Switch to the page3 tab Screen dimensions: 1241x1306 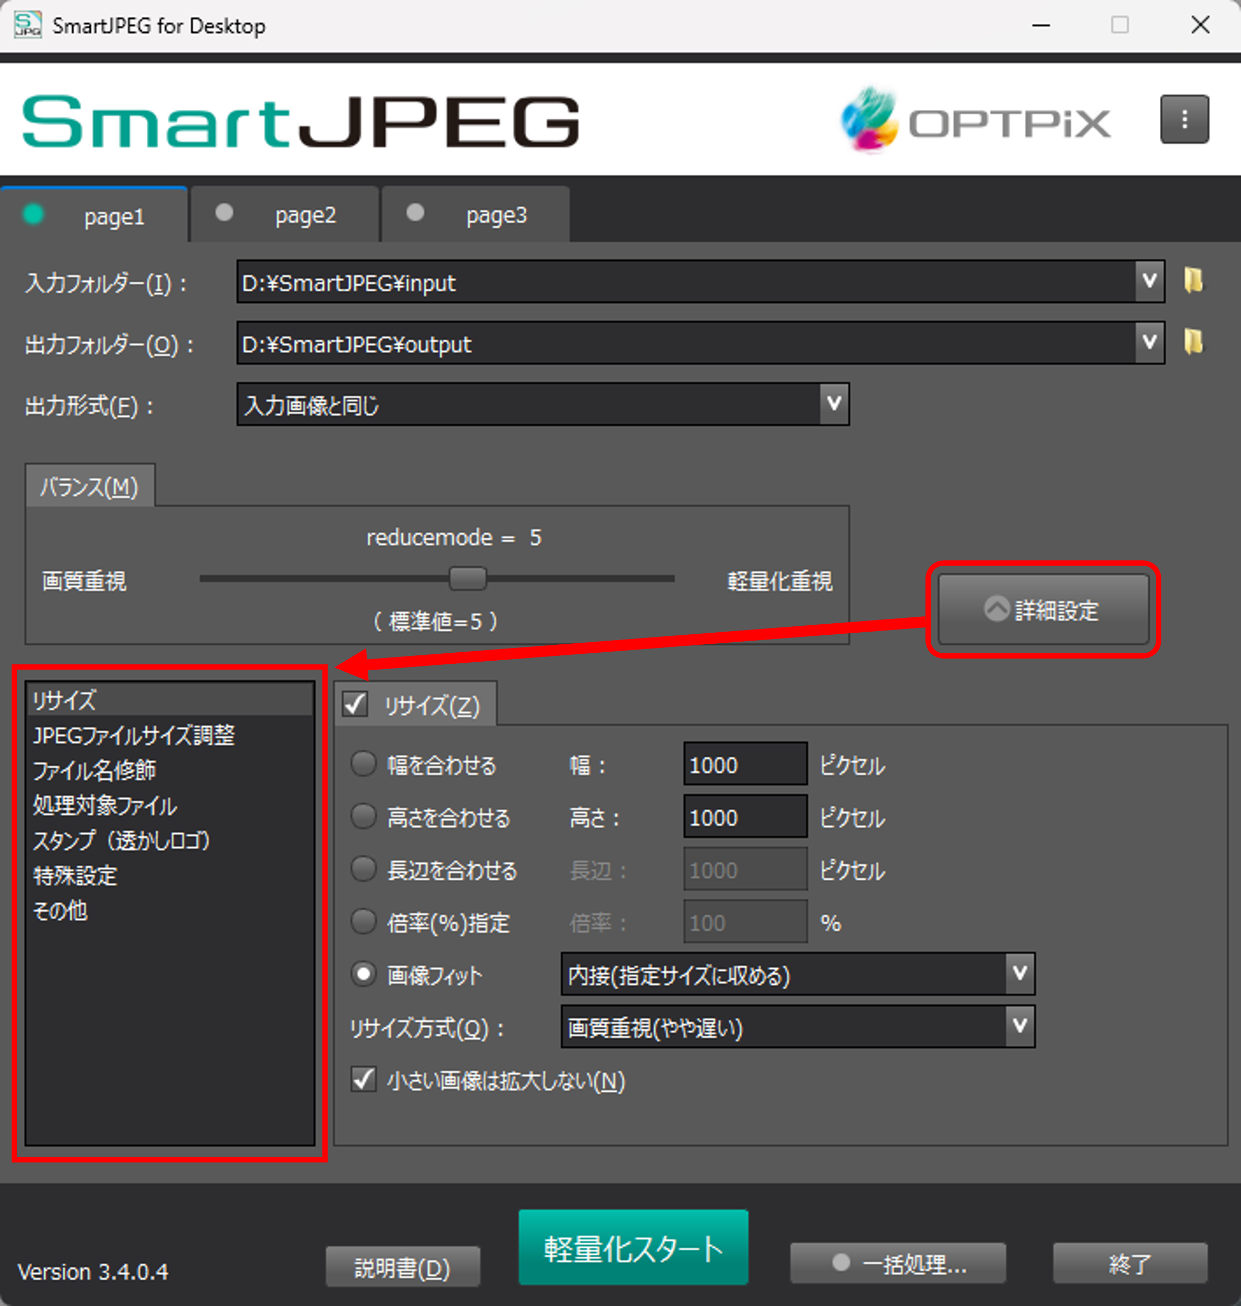tap(475, 215)
